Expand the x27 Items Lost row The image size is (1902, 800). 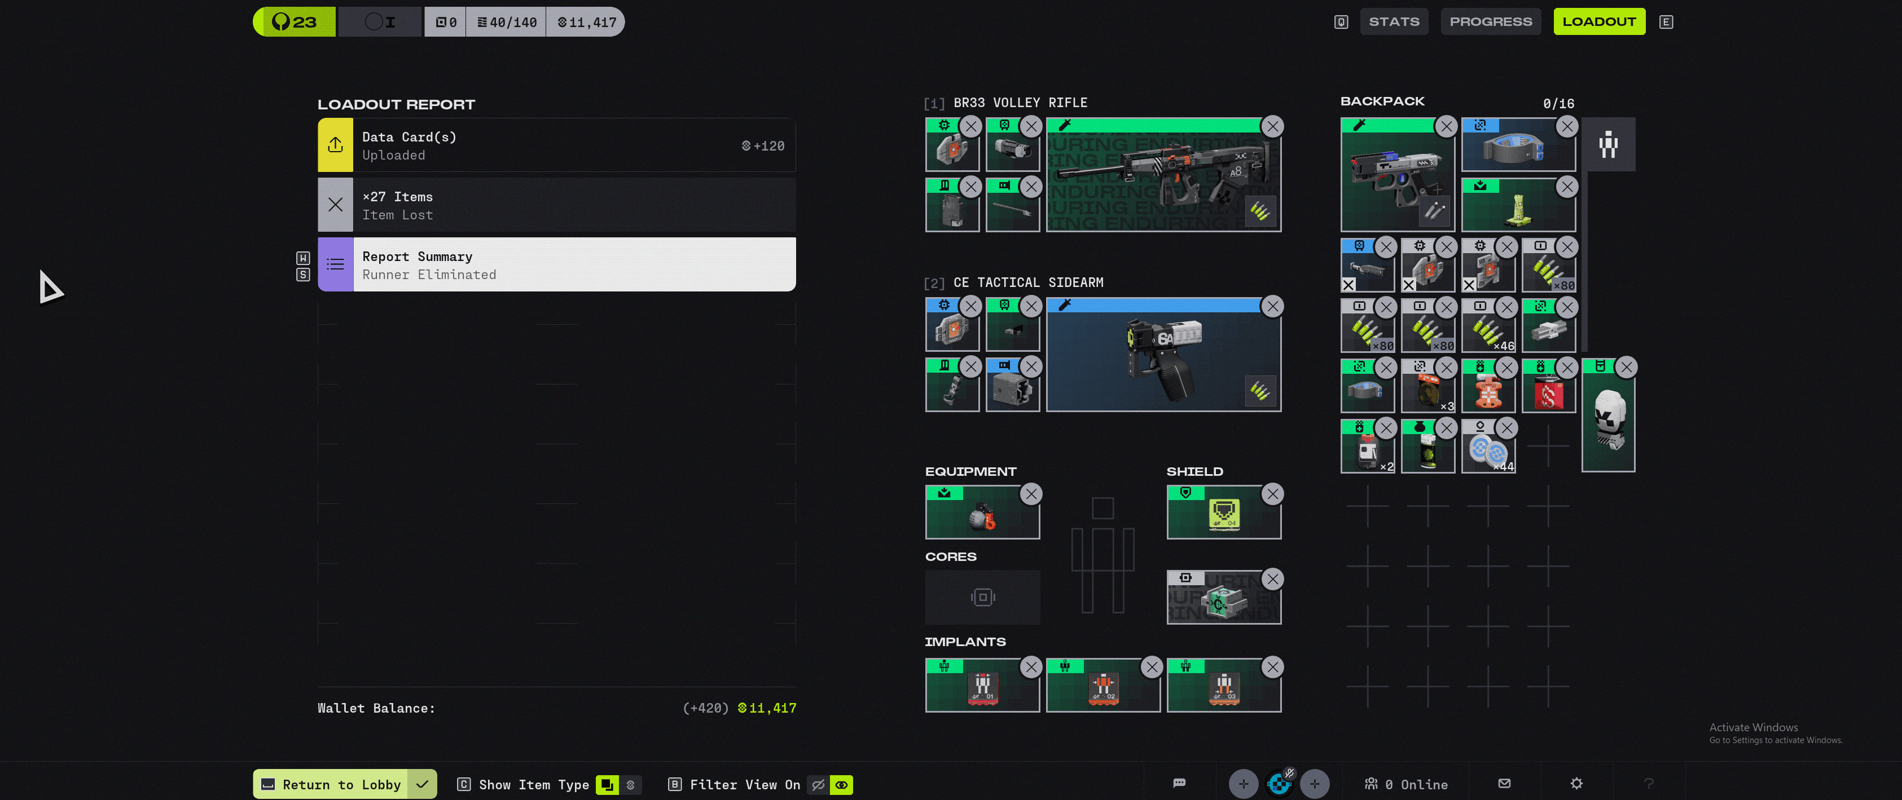pos(557,205)
